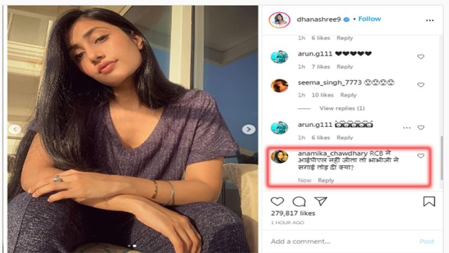Like anamika_chawdhary's comment

pyautogui.click(x=421, y=156)
